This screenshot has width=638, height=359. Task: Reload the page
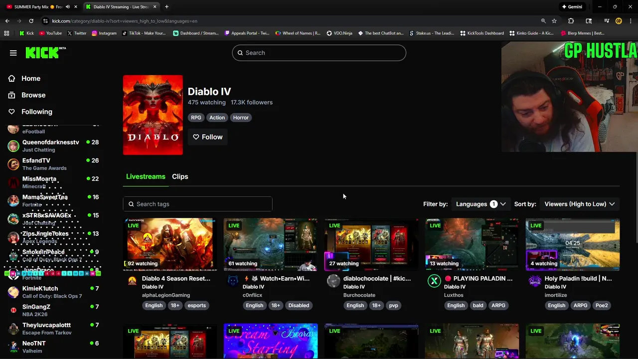click(31, 21)
